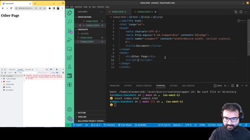Viewport: 250px width, 140px height.
Task: Open the launch profile dropdown beside terminal plus
Action: pos(228,86)
